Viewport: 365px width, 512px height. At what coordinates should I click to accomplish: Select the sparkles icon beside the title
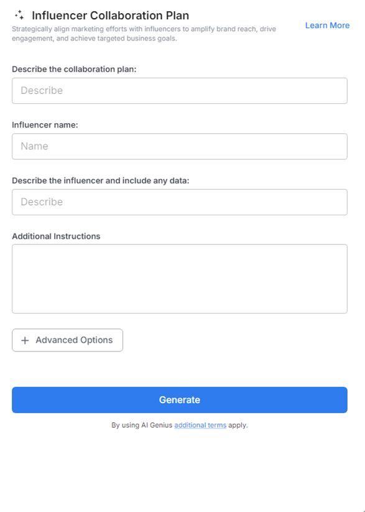click(21, 14)
